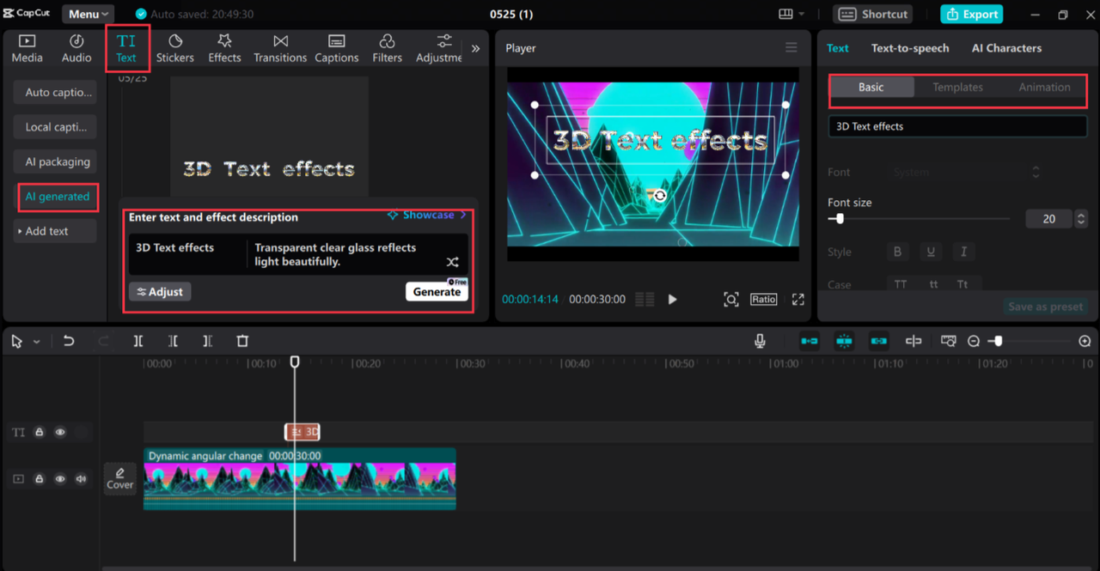Screen dimensions: 1100x571
Task: Open the Adjustment panel
Action: (x=439, y=48)
